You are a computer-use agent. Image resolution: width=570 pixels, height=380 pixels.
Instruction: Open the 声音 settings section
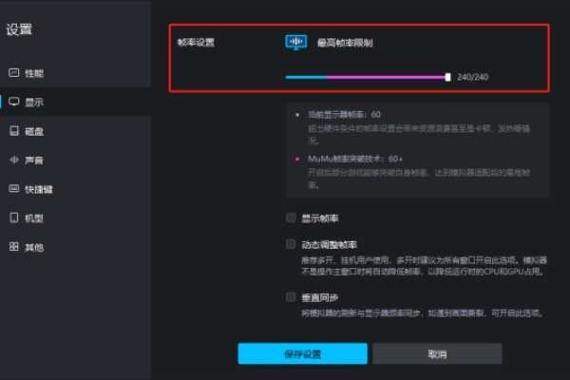[75, 161]
